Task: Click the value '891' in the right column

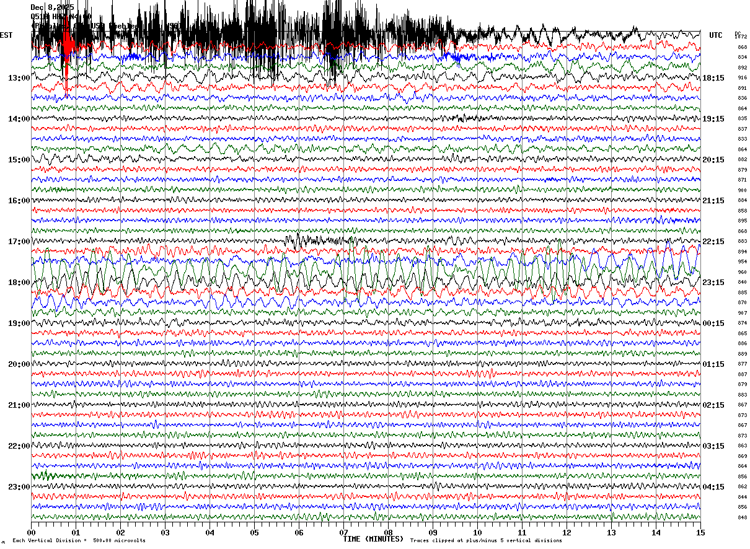Action: (742, 88)
